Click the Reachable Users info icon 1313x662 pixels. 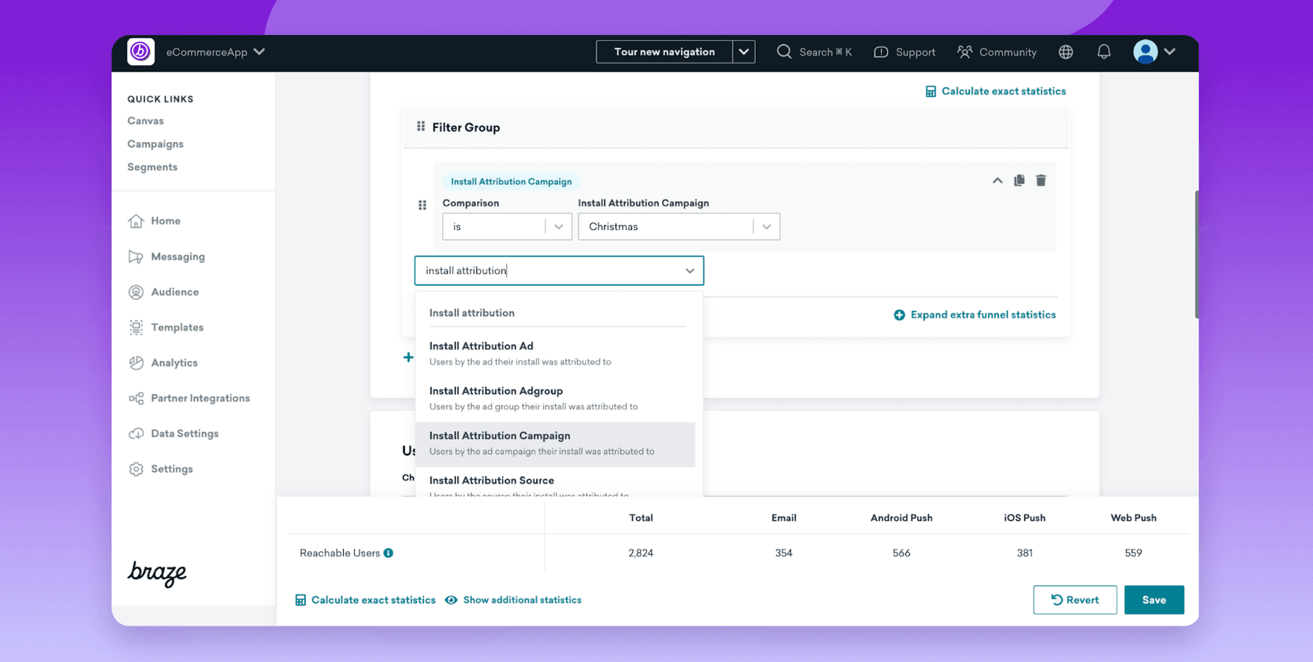[x=388, y=553]
